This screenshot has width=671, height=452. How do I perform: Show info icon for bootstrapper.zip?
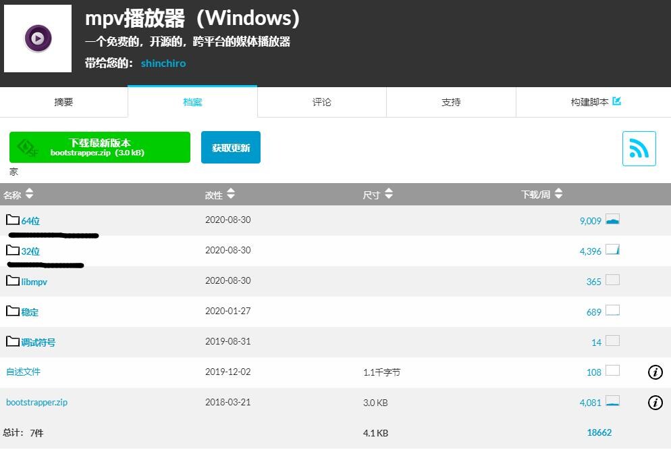point(655,403)
